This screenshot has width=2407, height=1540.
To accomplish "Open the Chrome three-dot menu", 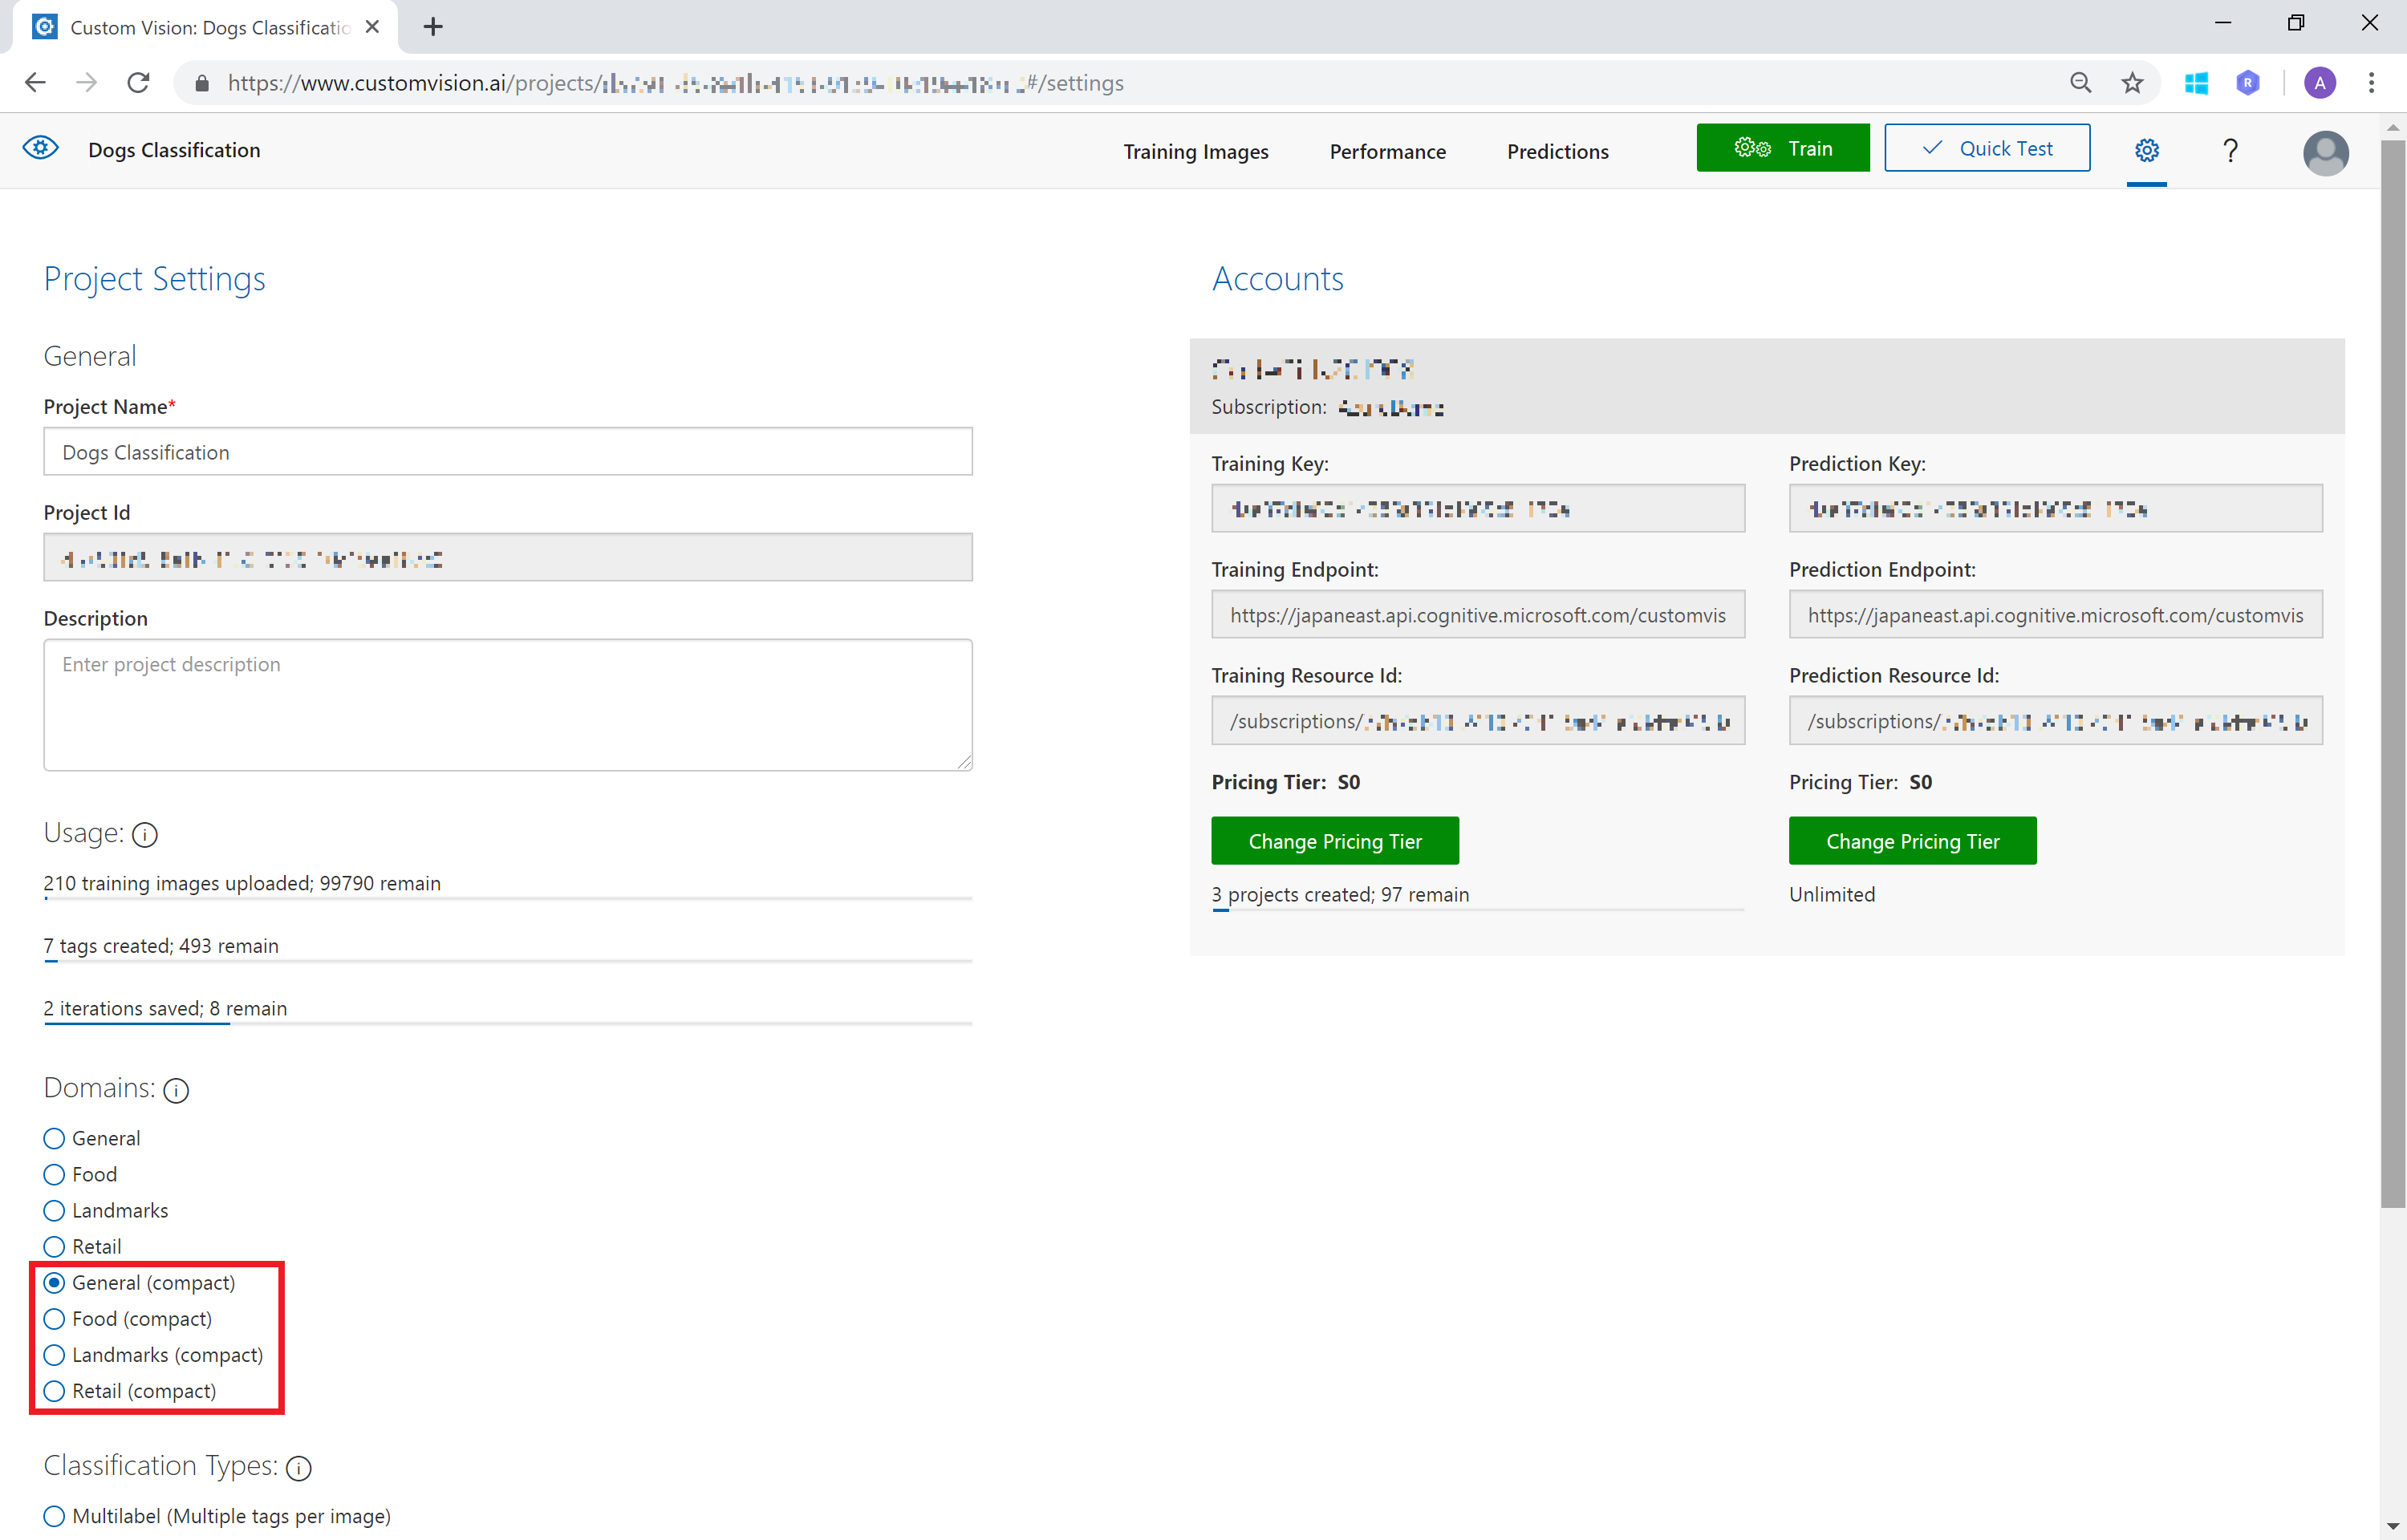I will [2371, 83].
